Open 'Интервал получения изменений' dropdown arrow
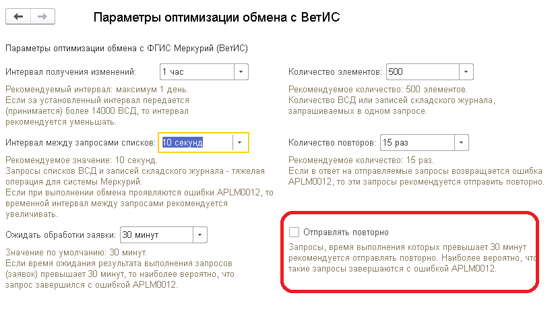This screenshot has width=558, height=312. tap(241, 72)
